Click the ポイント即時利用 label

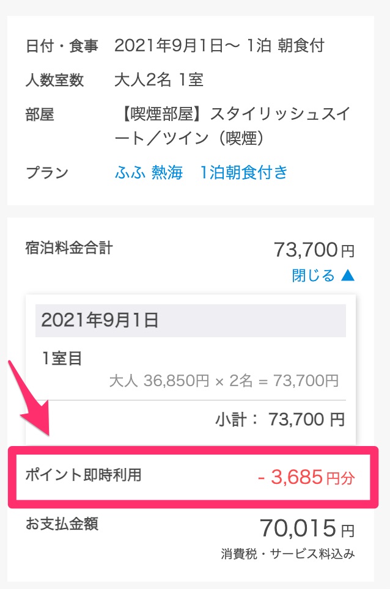pos(83,475)
